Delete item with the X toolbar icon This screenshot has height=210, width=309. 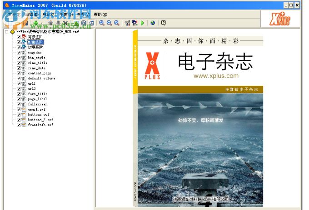point(65,23)
